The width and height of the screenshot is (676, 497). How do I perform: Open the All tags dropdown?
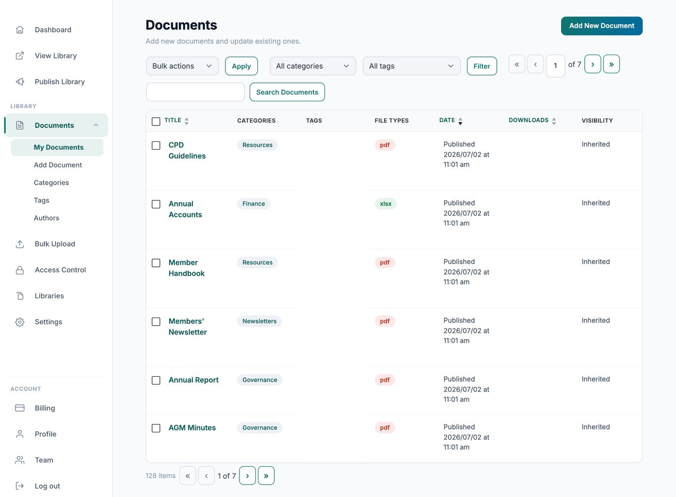(x=411, y=66)
